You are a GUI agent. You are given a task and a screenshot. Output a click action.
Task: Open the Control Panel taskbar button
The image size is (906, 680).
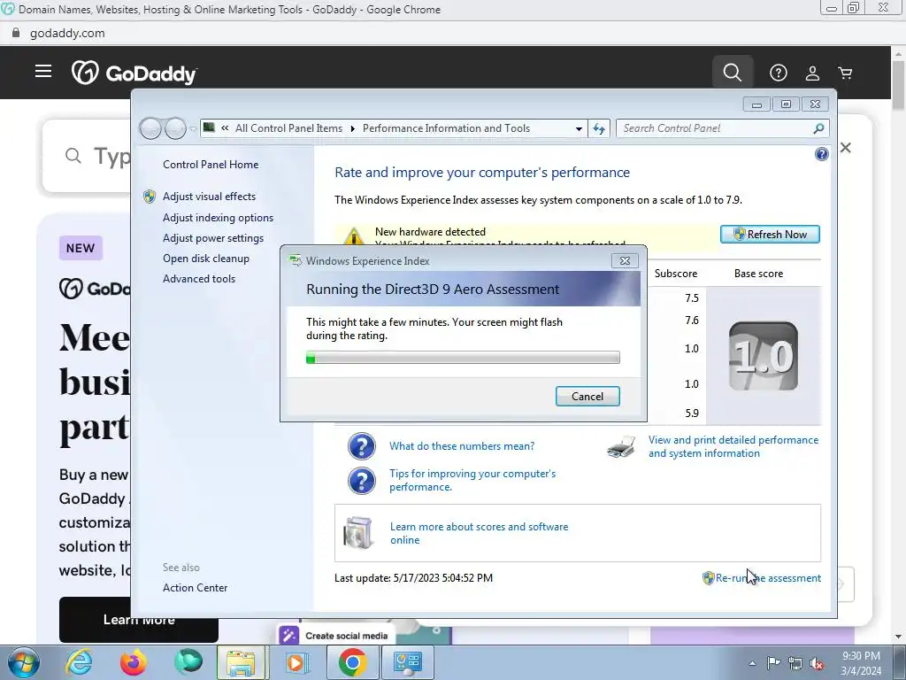pyautogui.click(x=408, y=662)
